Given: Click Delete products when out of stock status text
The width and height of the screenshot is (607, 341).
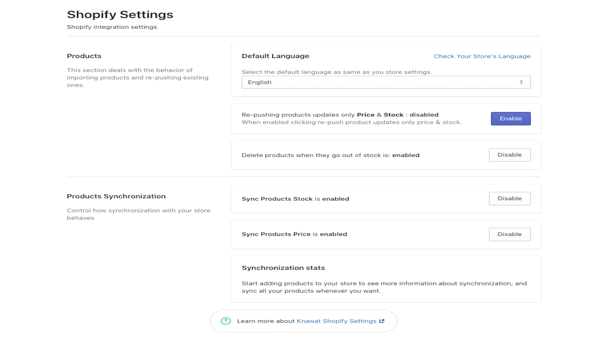Looking at the screenshot, I should (x=330, y=155).
